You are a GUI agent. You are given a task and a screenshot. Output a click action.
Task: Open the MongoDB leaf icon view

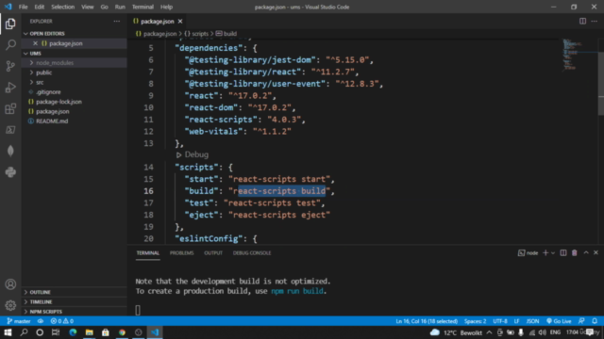10,151
